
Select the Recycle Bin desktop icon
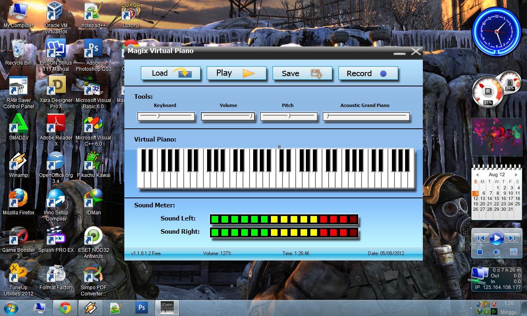(18, 52)
